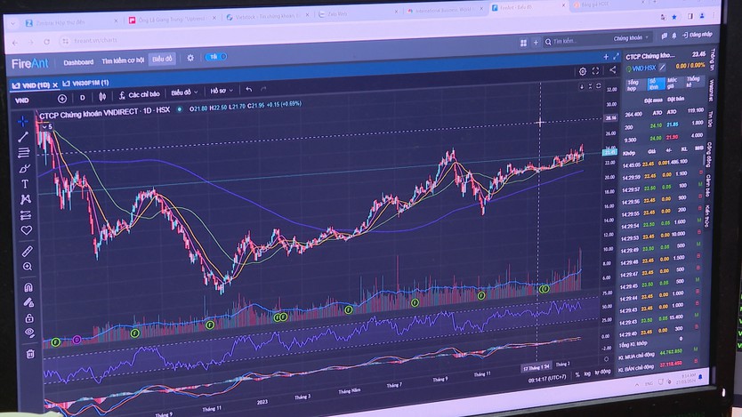
Task: Enable magnet mode in drawing toolbar
Action: point(28,287)
